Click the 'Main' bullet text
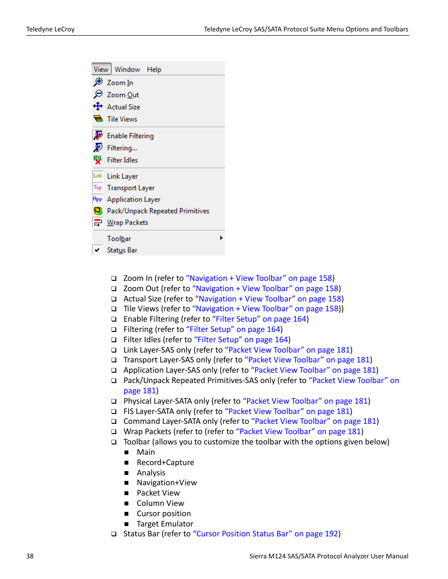 click(x=146, y=452)
